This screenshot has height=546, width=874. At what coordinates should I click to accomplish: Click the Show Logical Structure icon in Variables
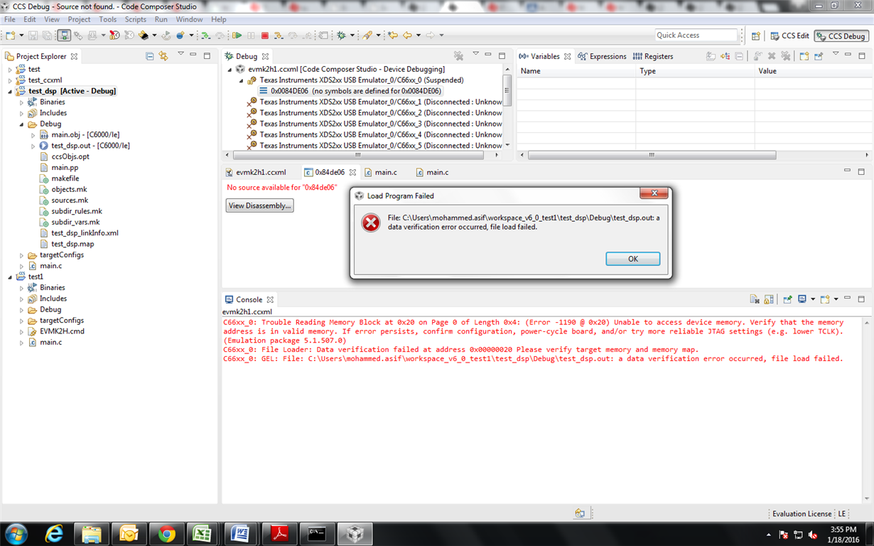point(726,55)
